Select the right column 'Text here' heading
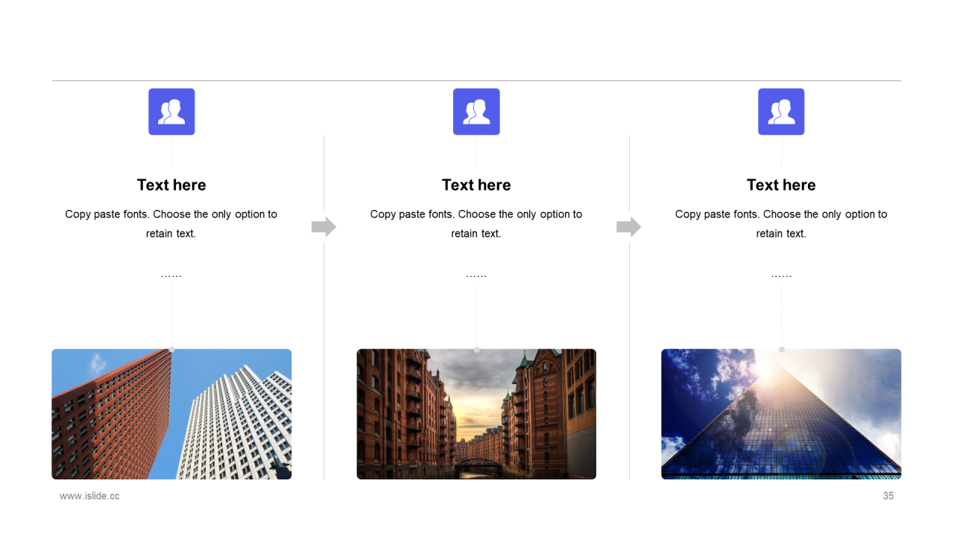 (781, 185)
